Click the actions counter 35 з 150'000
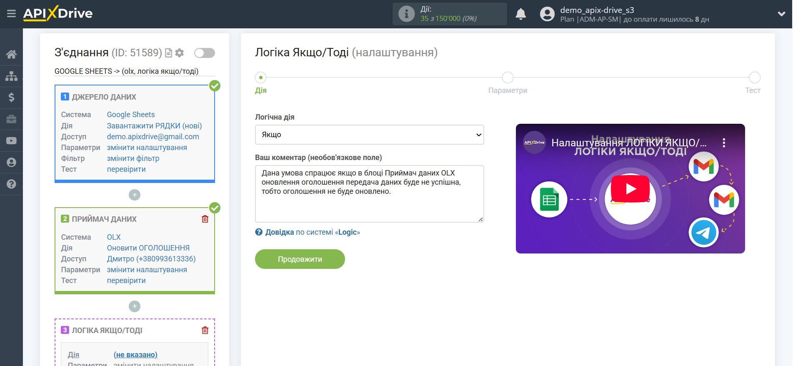 (x=448, y=18)
